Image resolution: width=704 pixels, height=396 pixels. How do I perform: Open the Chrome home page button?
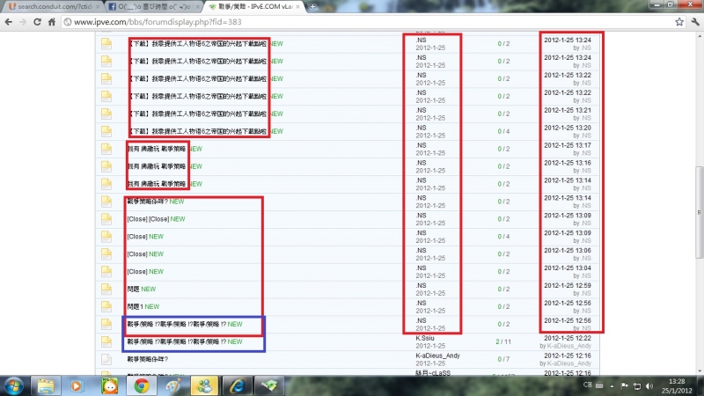pyautogui.click(x=52, y=21)
